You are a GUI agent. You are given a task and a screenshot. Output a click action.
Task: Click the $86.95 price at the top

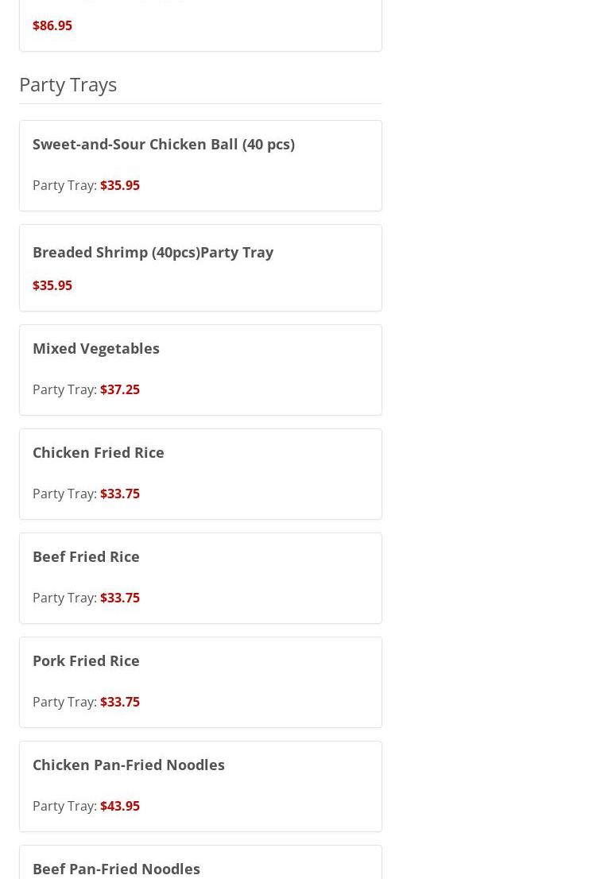coord(52,25)
